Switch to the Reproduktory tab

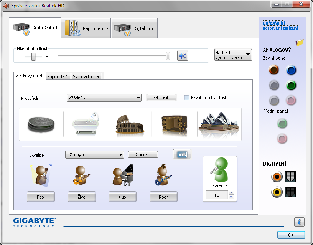point(86,28)
